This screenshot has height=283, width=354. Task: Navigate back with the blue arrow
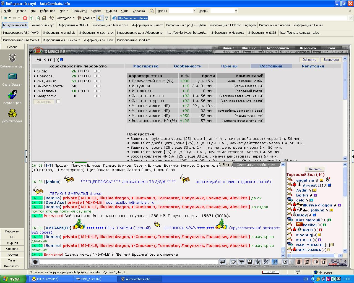[5, 18]
